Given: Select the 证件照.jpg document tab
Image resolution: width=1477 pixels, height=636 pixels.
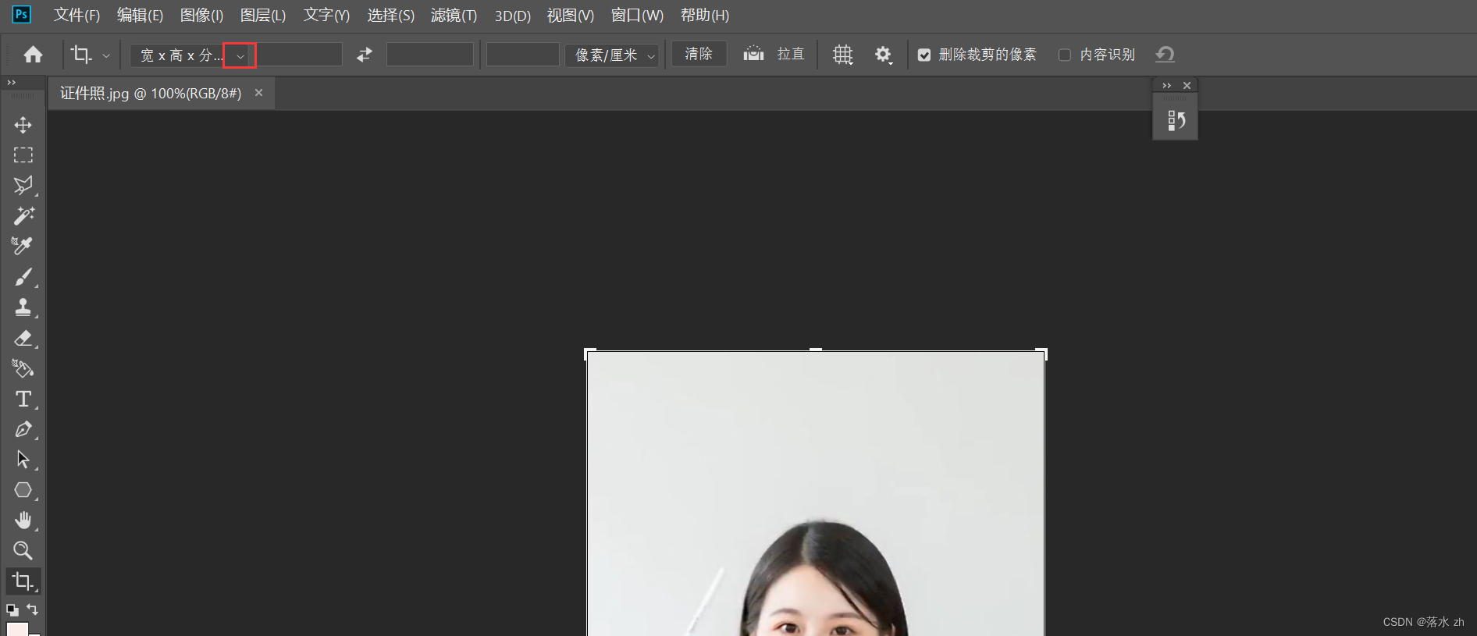Looking at the screenshot, I should click(151, 94).
